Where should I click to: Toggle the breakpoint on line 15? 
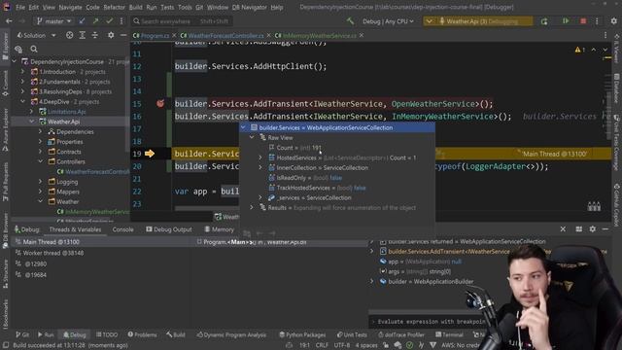tap(160, 104)
